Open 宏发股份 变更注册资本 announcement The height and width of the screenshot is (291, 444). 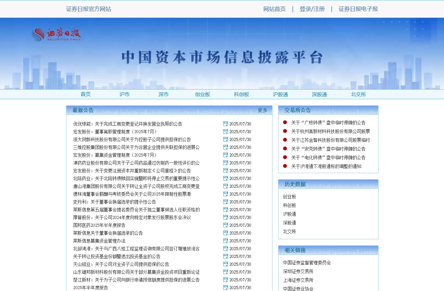point(132,171)
